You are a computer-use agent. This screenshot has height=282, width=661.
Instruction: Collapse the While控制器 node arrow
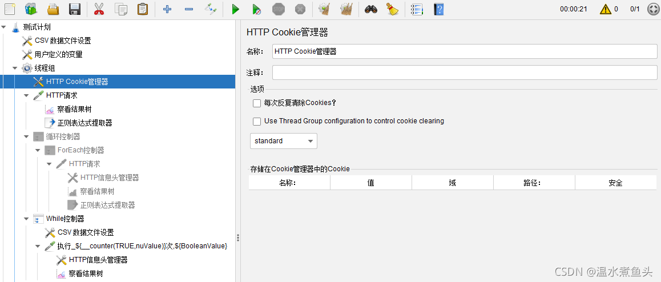click(27, 218)
